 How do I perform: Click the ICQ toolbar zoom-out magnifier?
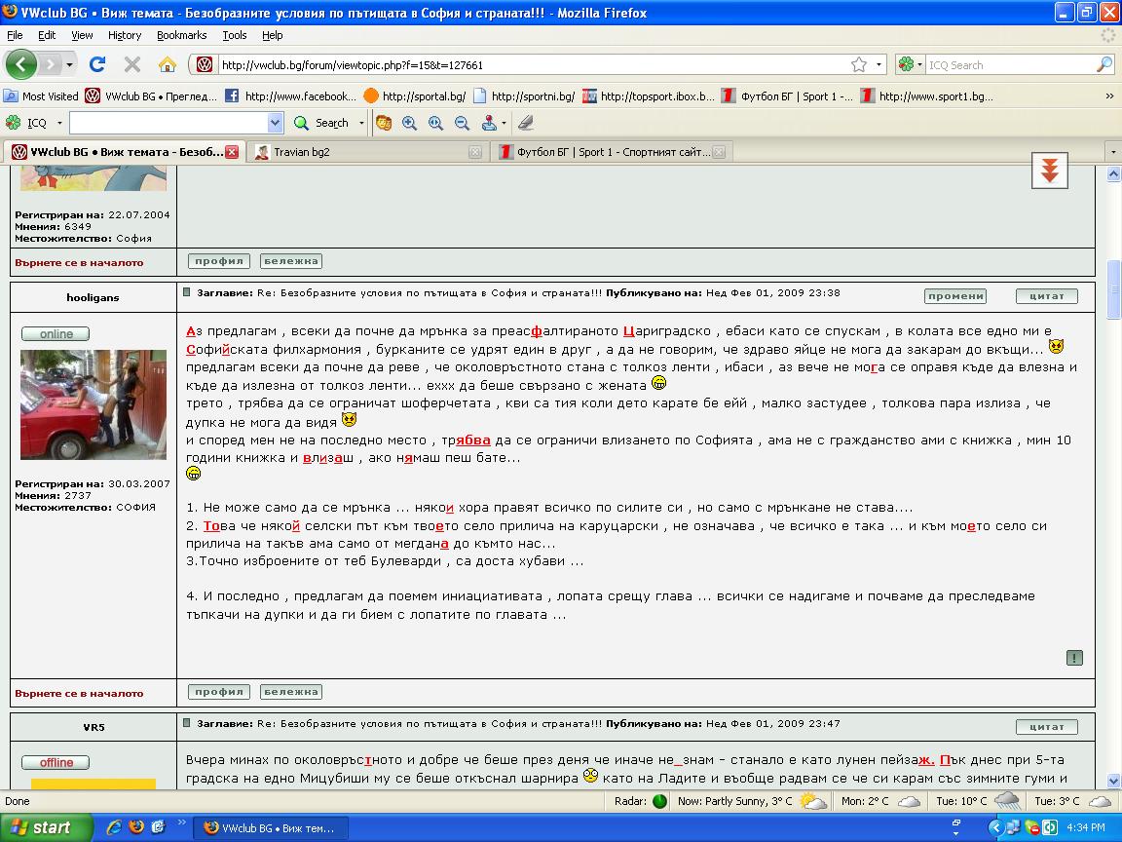click(462, 123)
